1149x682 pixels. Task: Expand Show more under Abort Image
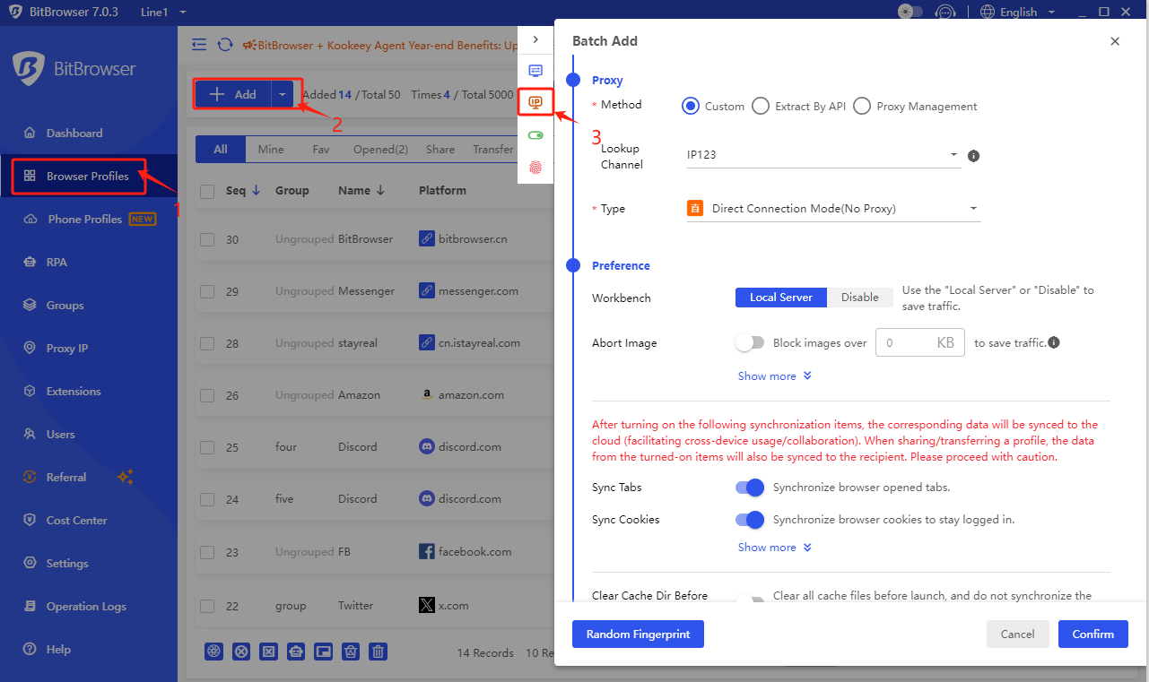tap(775, 376)
